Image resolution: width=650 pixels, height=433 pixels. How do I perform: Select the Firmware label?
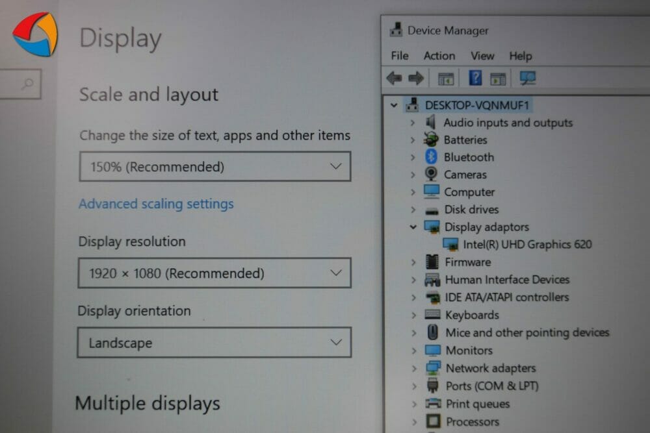point(468,262)
